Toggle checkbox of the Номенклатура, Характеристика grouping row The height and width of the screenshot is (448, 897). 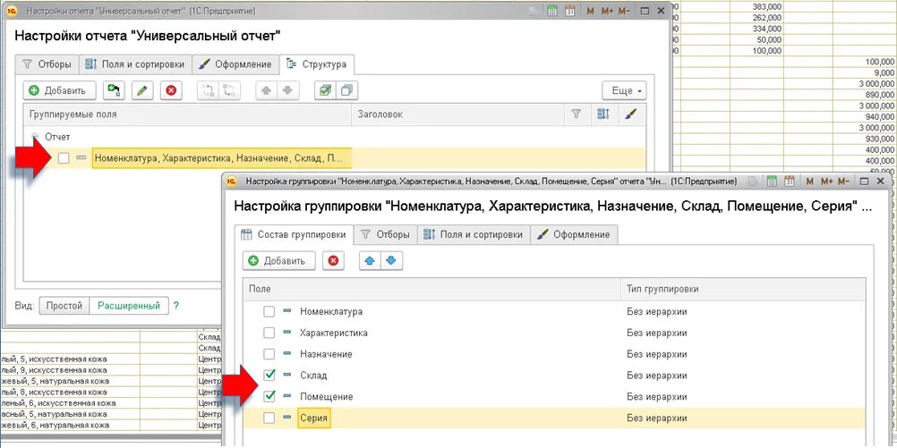[x=64, y=158]
